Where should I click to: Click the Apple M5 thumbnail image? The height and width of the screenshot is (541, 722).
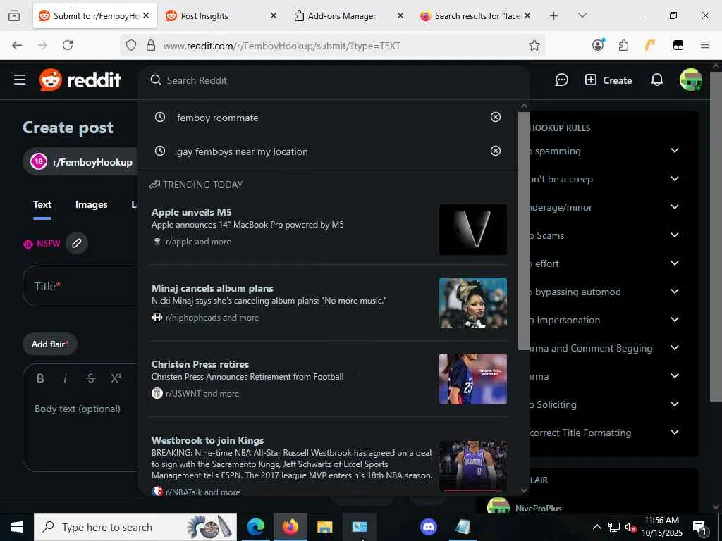[x=473, y=230]
